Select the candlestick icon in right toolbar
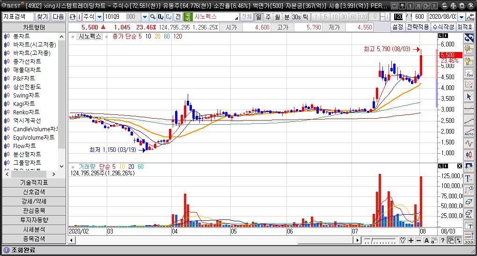 pyautogui.click(x=469, y=155)
